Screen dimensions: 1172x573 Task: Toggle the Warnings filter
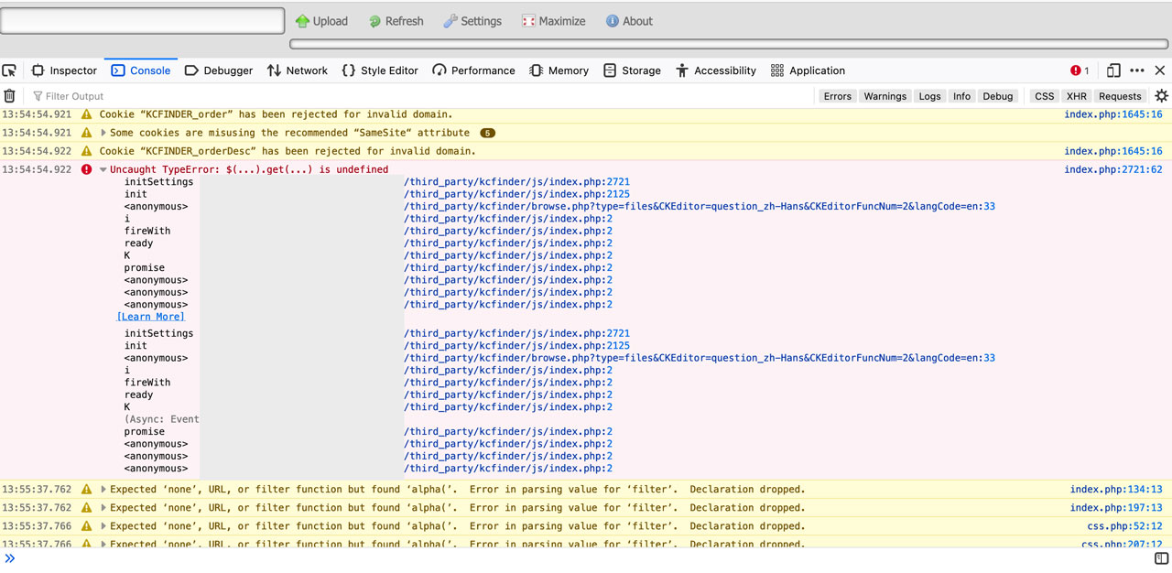[x=884, y=96]
